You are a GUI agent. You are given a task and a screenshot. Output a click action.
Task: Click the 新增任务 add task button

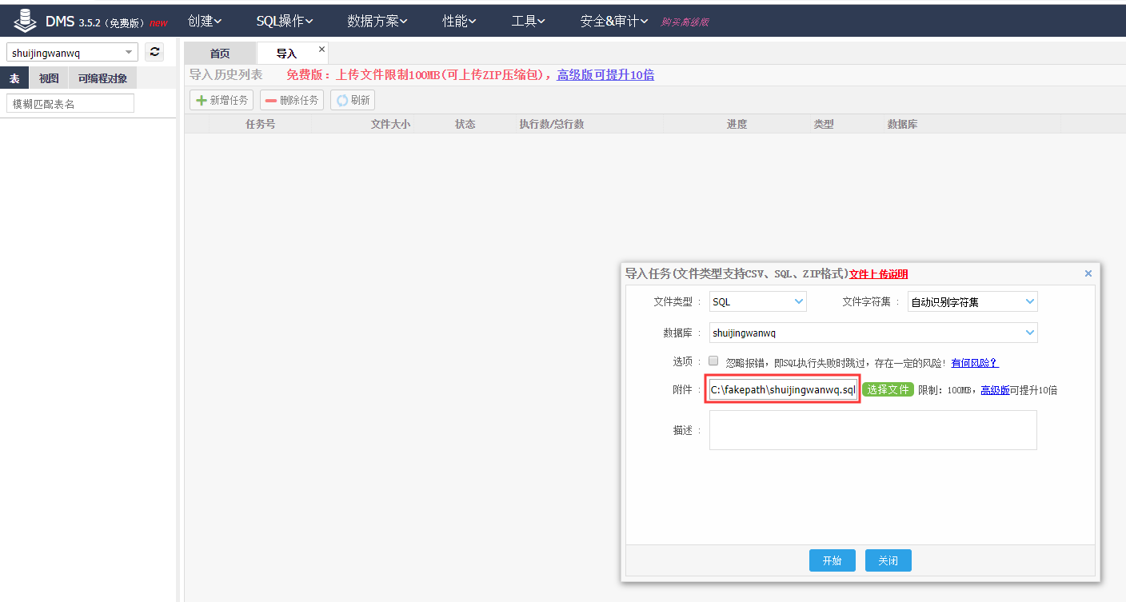[222, 100]
